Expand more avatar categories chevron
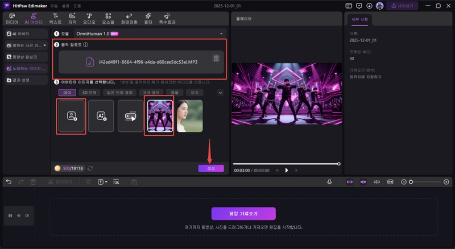The height and width of the screenshot is (249, 455). point(220,93)
